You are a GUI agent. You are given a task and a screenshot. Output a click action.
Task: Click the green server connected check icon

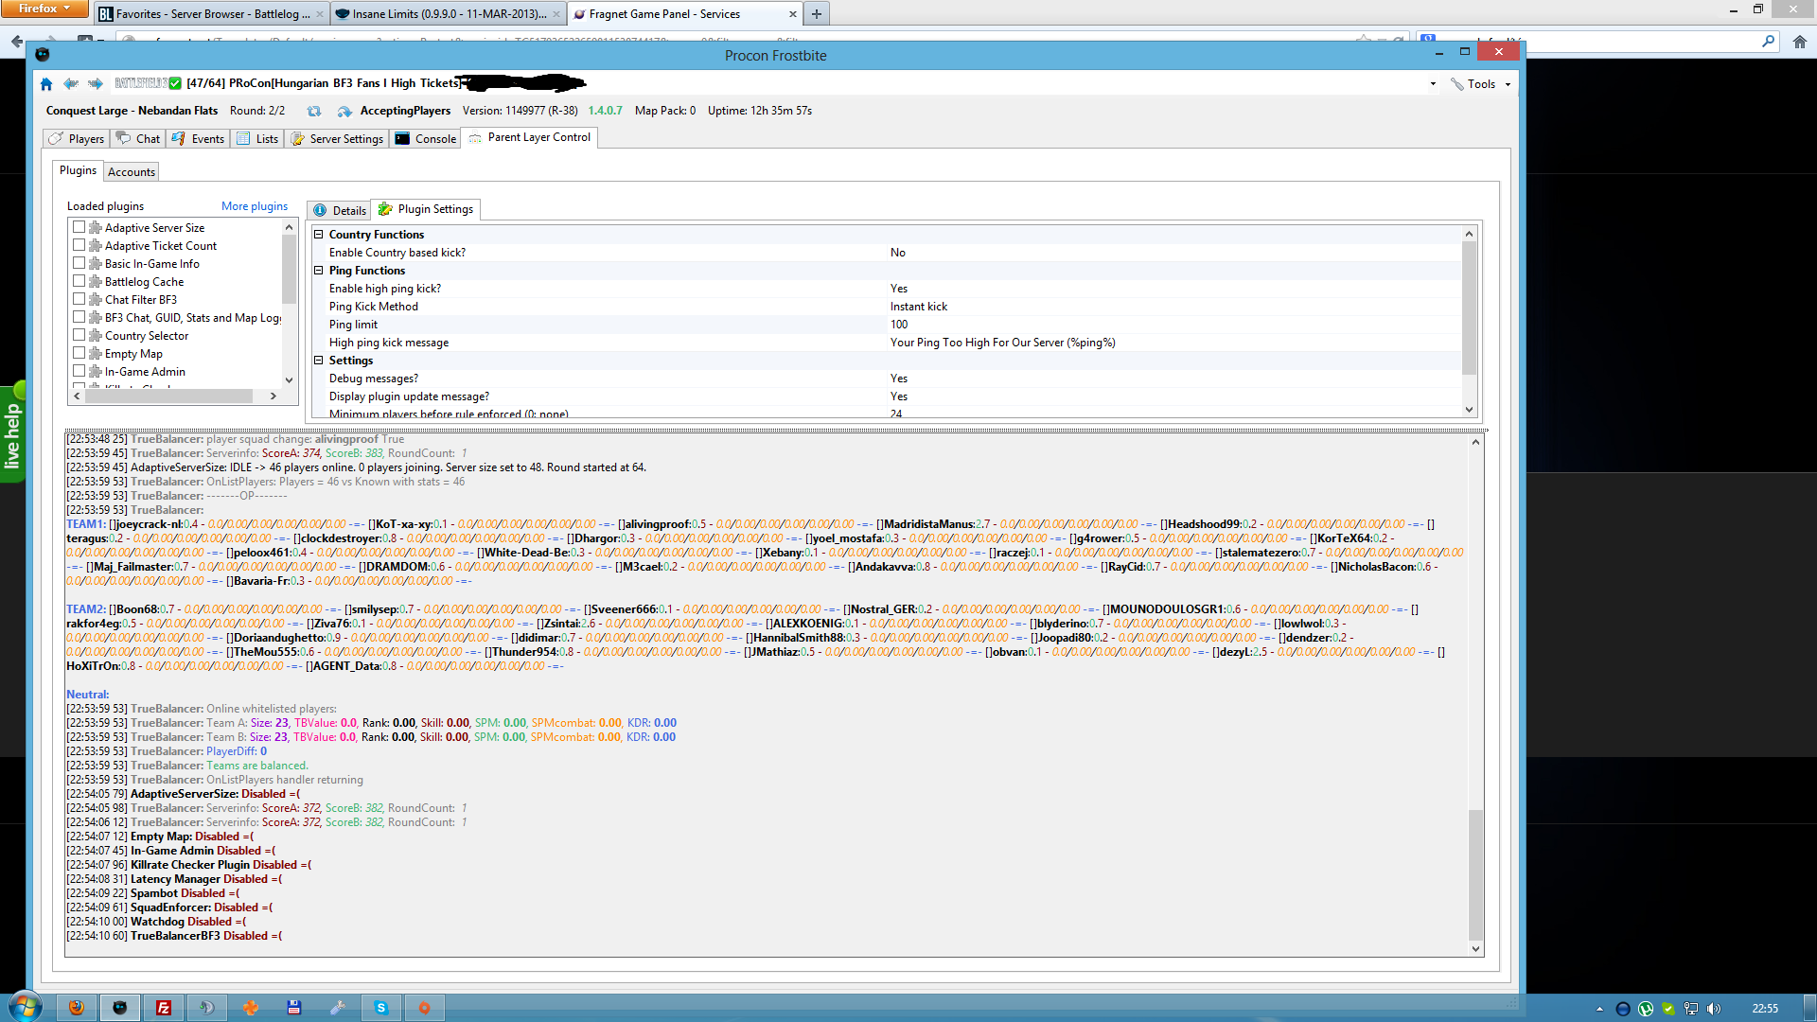pyautogui.click(x=175, y=83)
